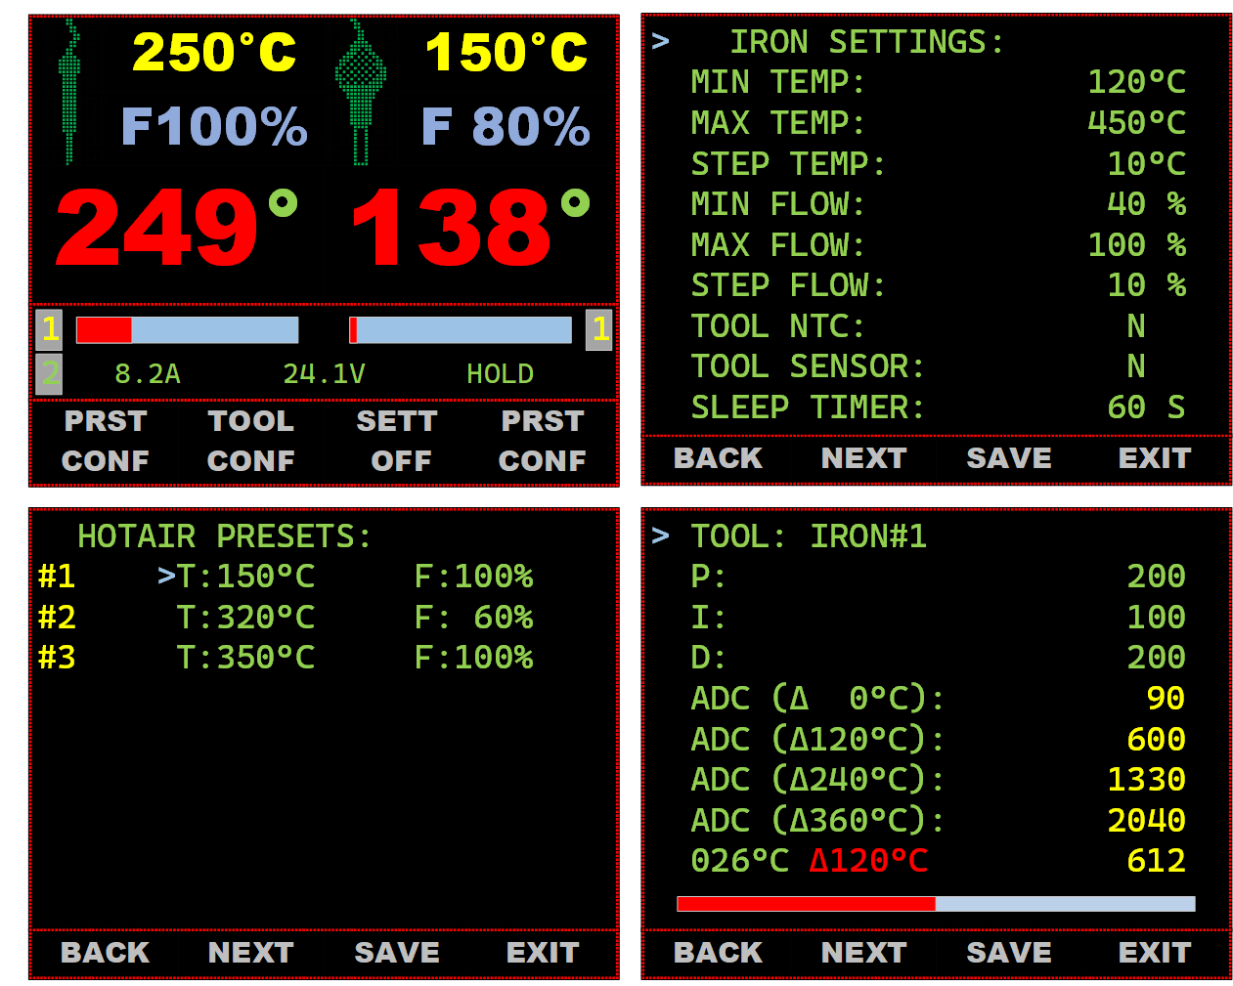Select the SLEEP TIMER row
Screen dimensions: 1233x986
click(x=938, y=407)
